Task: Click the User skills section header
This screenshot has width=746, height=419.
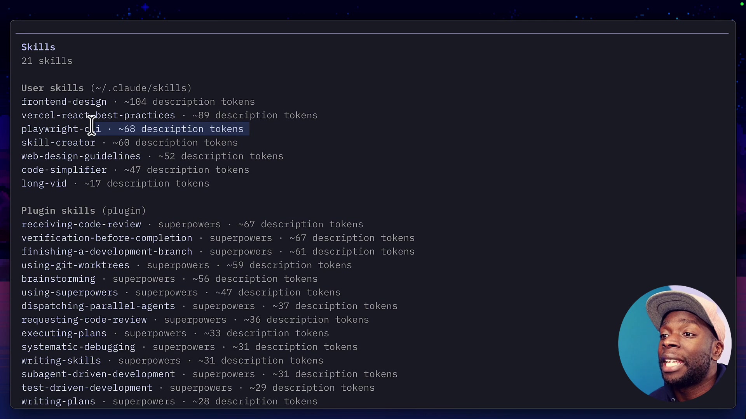Action: click(x=52, y=88)
